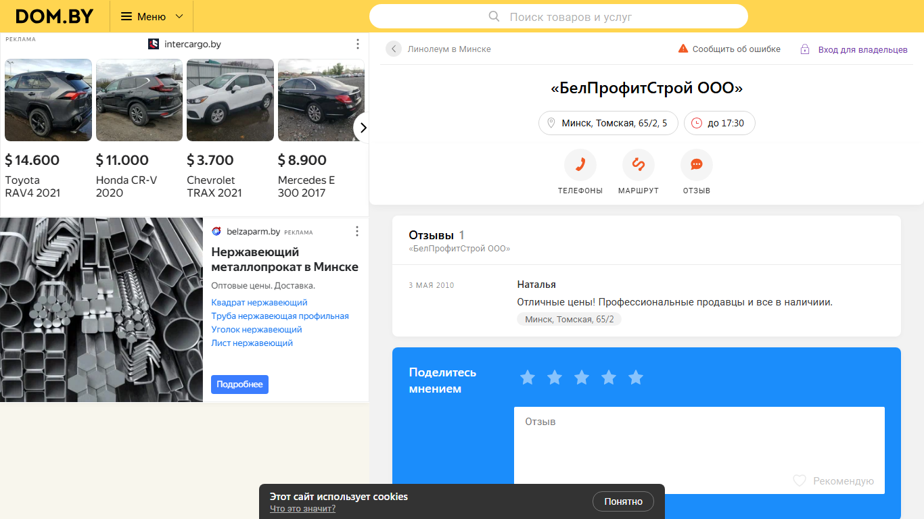Click the intercargo.by logo icon
This screenshot has height=519, width=924.
point(154,44)
